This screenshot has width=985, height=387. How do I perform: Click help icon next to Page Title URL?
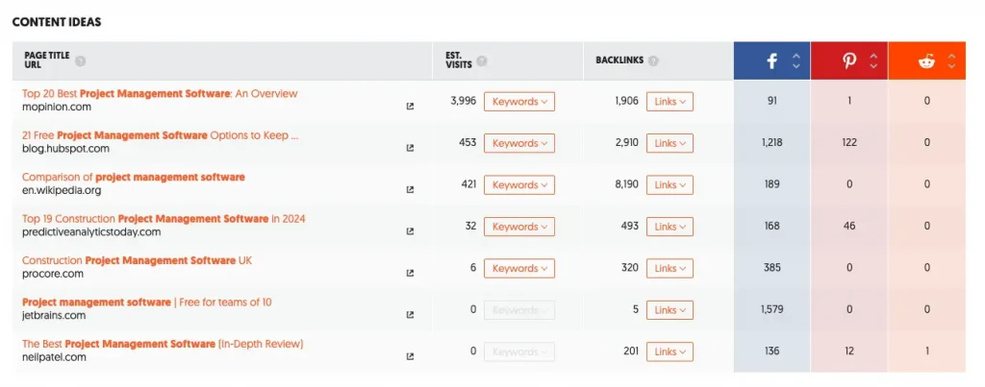coord(81,60)
